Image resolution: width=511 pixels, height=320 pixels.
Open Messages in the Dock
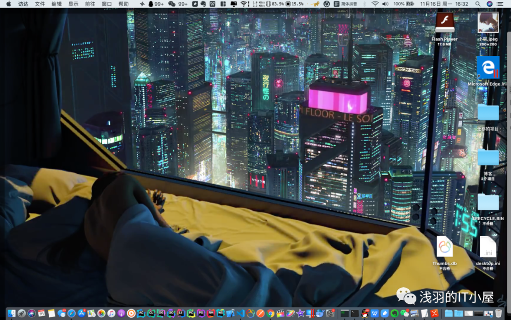[x=62, y=313]
